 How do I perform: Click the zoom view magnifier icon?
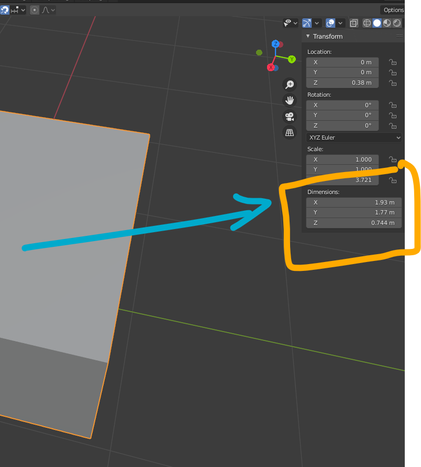point(290,85)
